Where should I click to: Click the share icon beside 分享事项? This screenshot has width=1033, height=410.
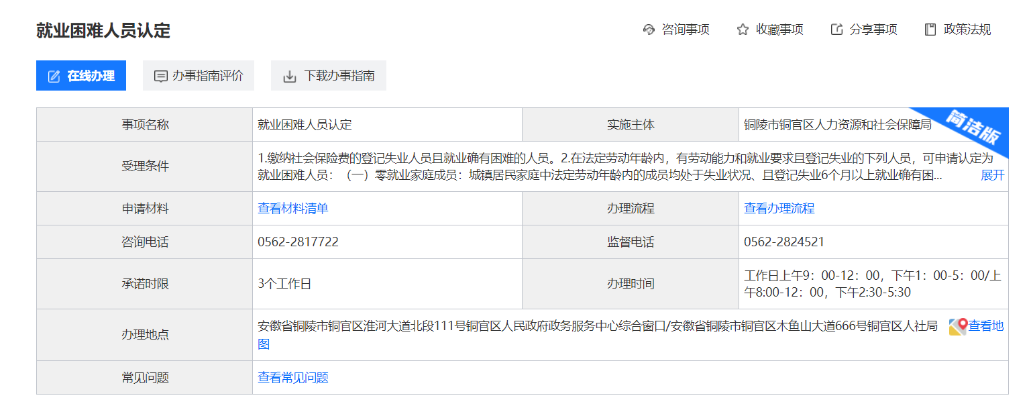[x=836, y=30]
